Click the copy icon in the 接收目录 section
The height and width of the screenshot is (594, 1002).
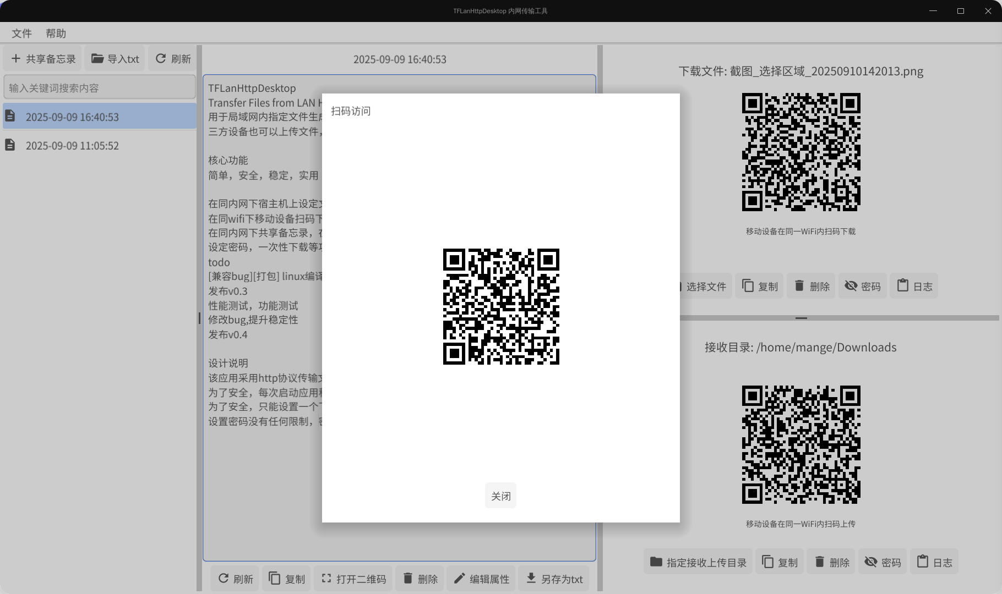tap(767, 562)
